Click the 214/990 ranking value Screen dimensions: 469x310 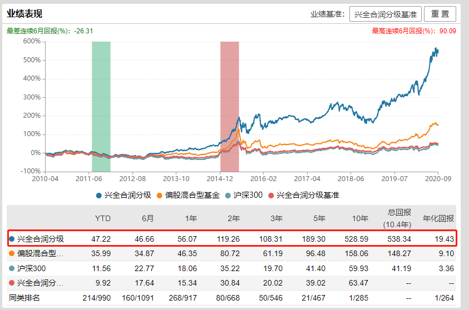[97, 298]
